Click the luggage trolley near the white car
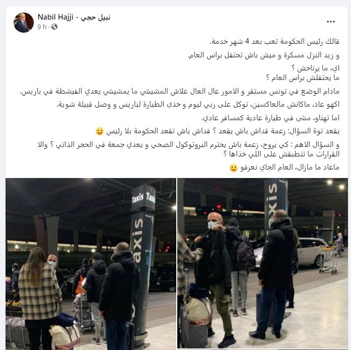The height and width of the screenshot is (350, 351). tap(328, 259)
